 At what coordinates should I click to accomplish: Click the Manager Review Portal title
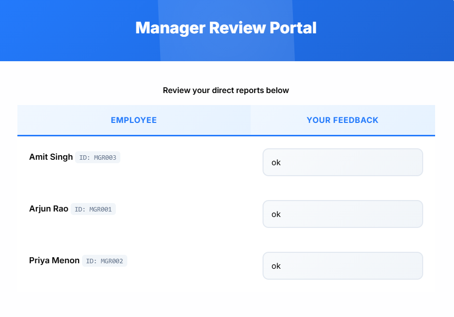(x=226, y=28)
